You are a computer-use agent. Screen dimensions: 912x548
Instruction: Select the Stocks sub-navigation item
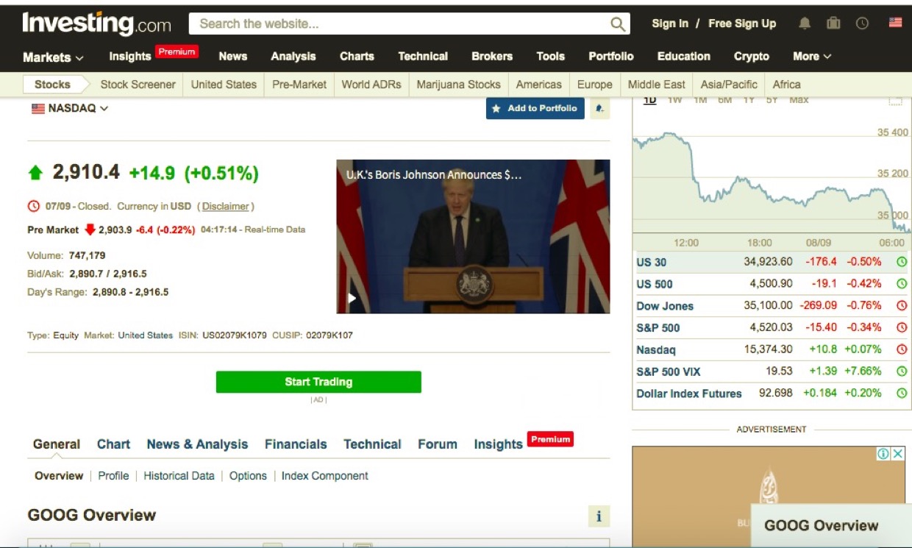(52, 85)
